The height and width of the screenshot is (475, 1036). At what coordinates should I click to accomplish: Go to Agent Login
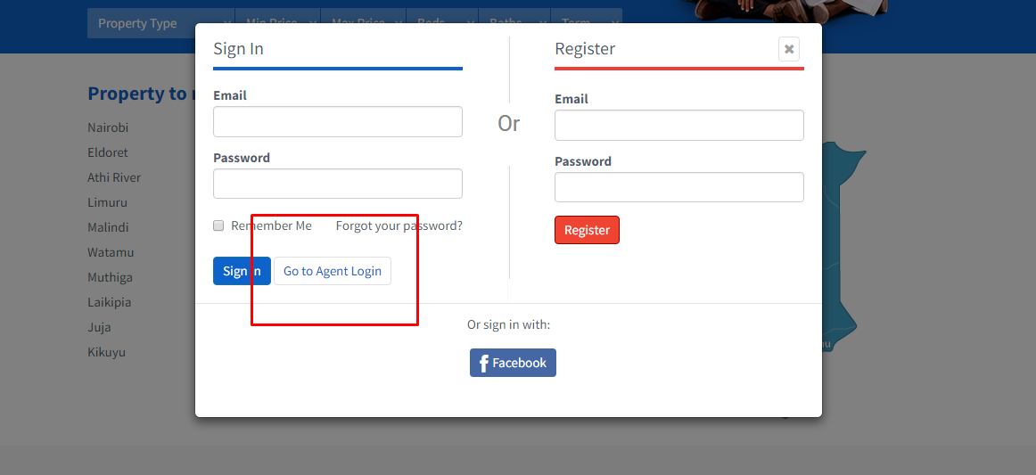point(333,271)
